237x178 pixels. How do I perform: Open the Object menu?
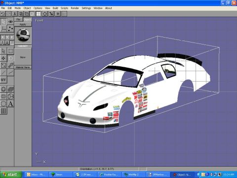(x=27, y=8)
